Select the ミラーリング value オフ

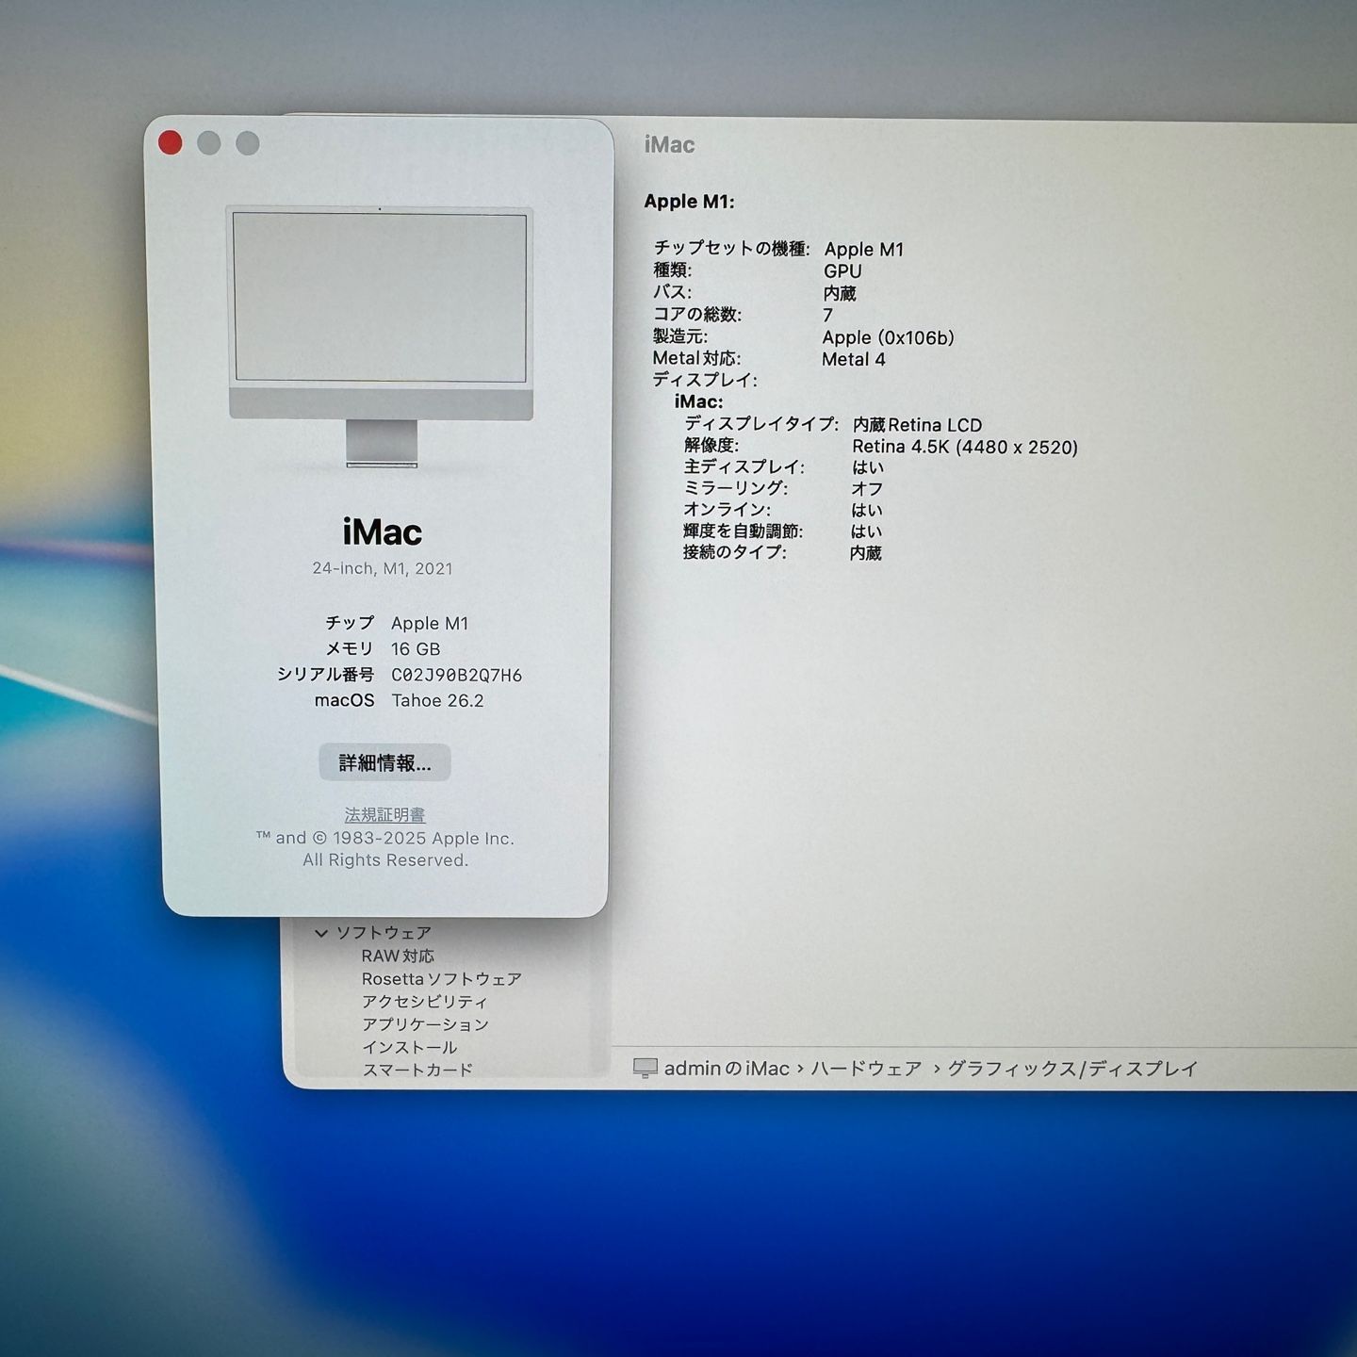867,488
